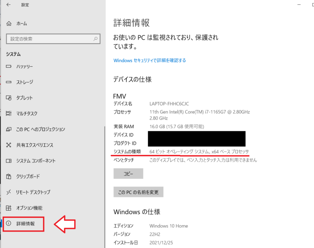Click the リモート デスクトップ icon
The image size is (314, 248).
pyautogui.click(x=9, y=192)
